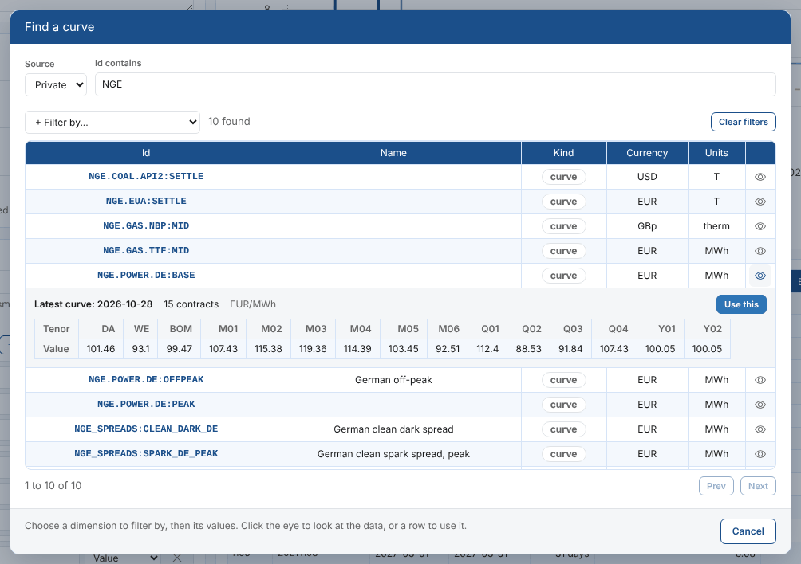Choose the NGE.EUA:SETTLE curve id

(x=146, y=201)
